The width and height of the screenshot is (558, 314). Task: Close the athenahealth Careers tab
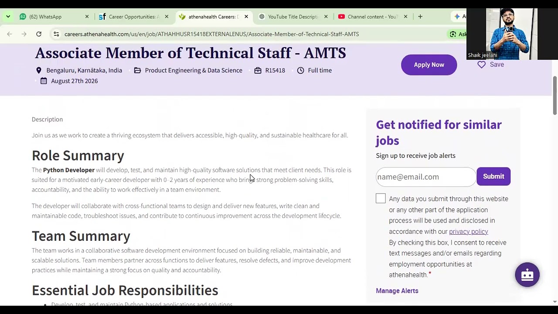click(x=246, y=17)
